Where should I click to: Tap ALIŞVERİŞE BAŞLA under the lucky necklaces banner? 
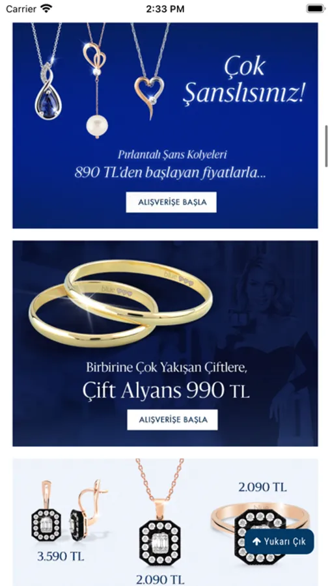(x=171, y=202)
